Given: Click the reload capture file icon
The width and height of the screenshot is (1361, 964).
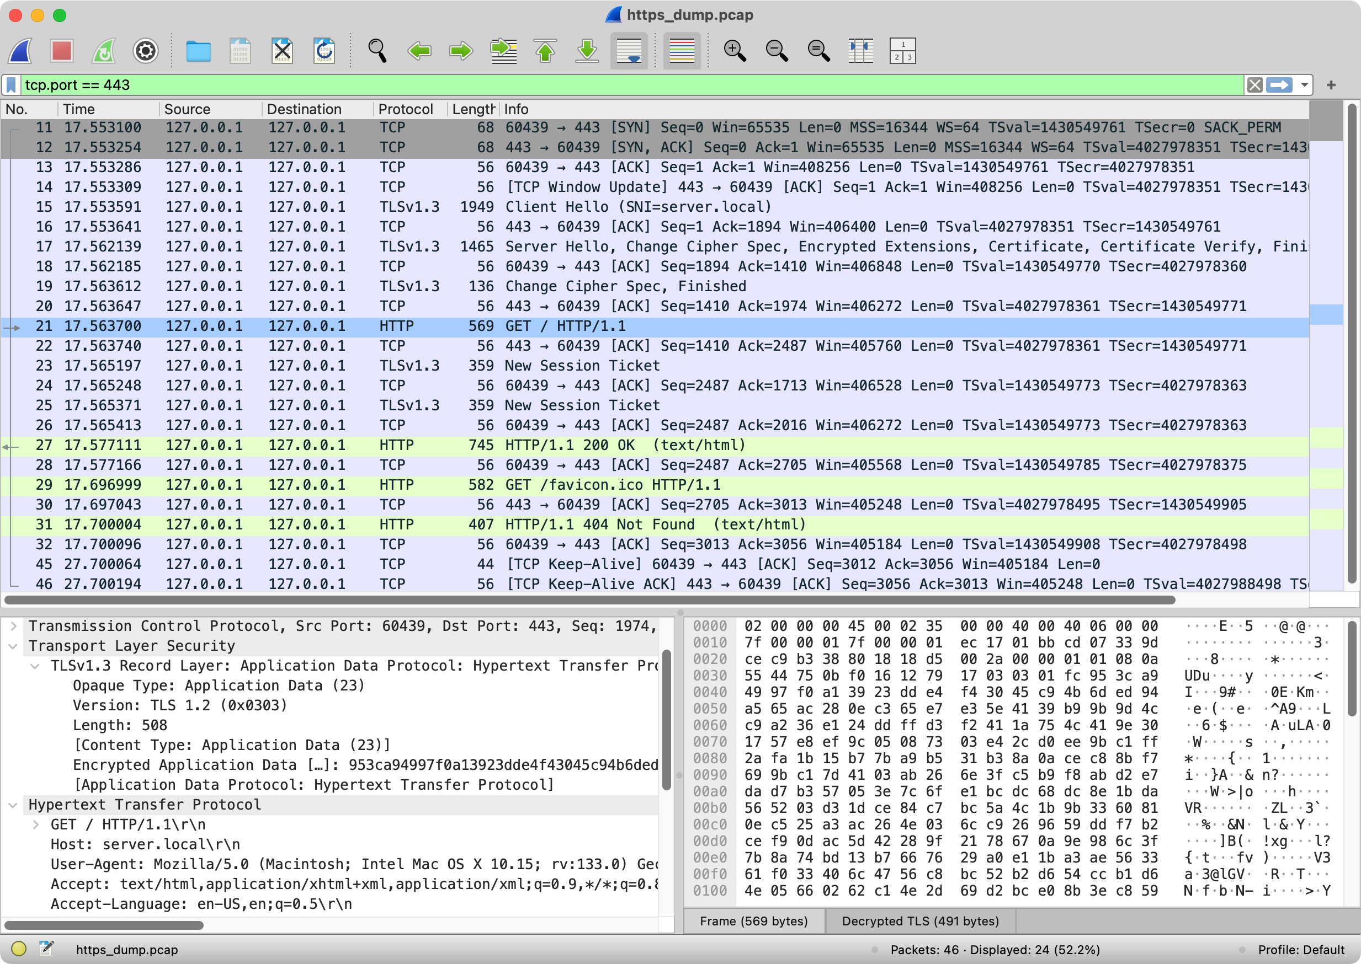Looking at the screenshot, I should tap(325, 50).
